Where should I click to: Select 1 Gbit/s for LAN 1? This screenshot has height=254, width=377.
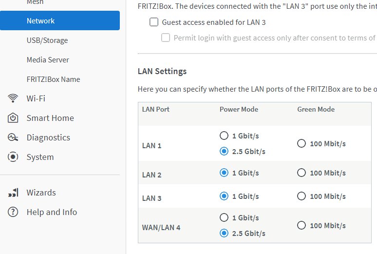click(x=224, y=136)
